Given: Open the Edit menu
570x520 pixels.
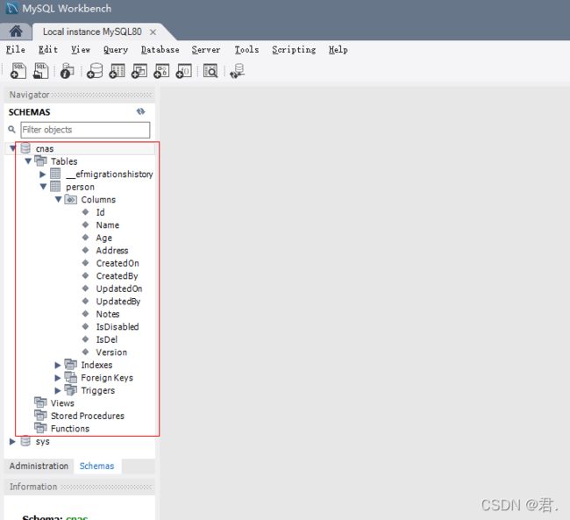Looking at the screenshot, I should point(48,49).
